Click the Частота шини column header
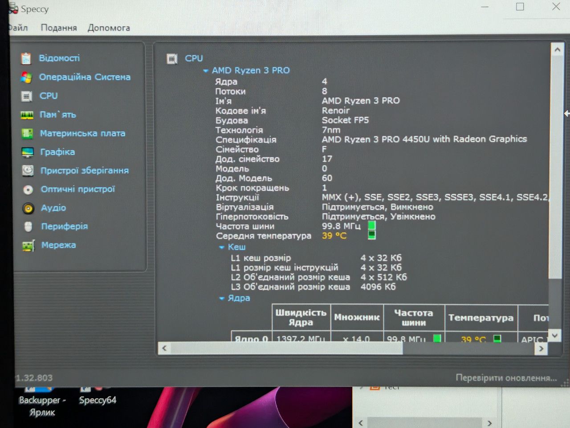 coord(414,318)
